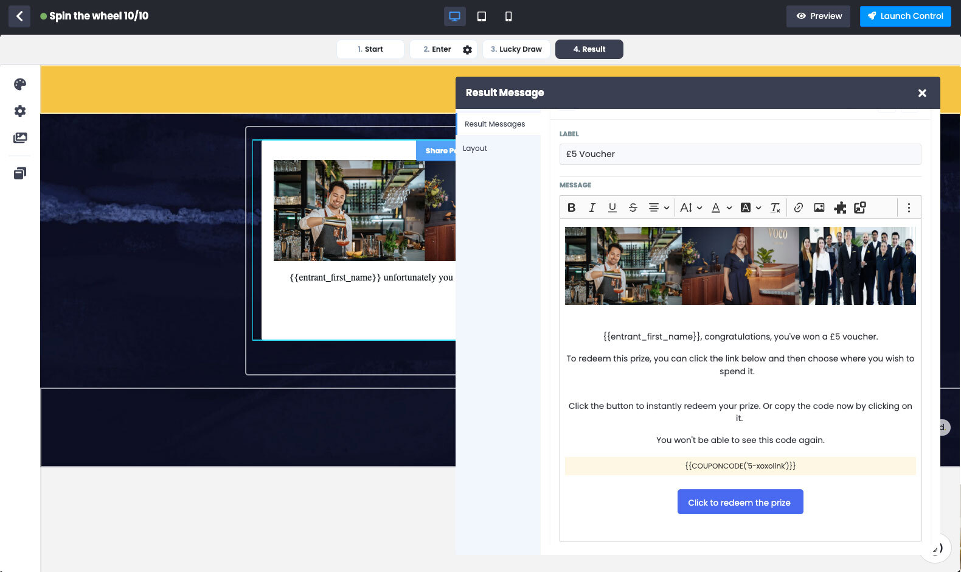Open the editor more options menu
Viewport: 961px width, 572px height.
(x=909, y=208)
